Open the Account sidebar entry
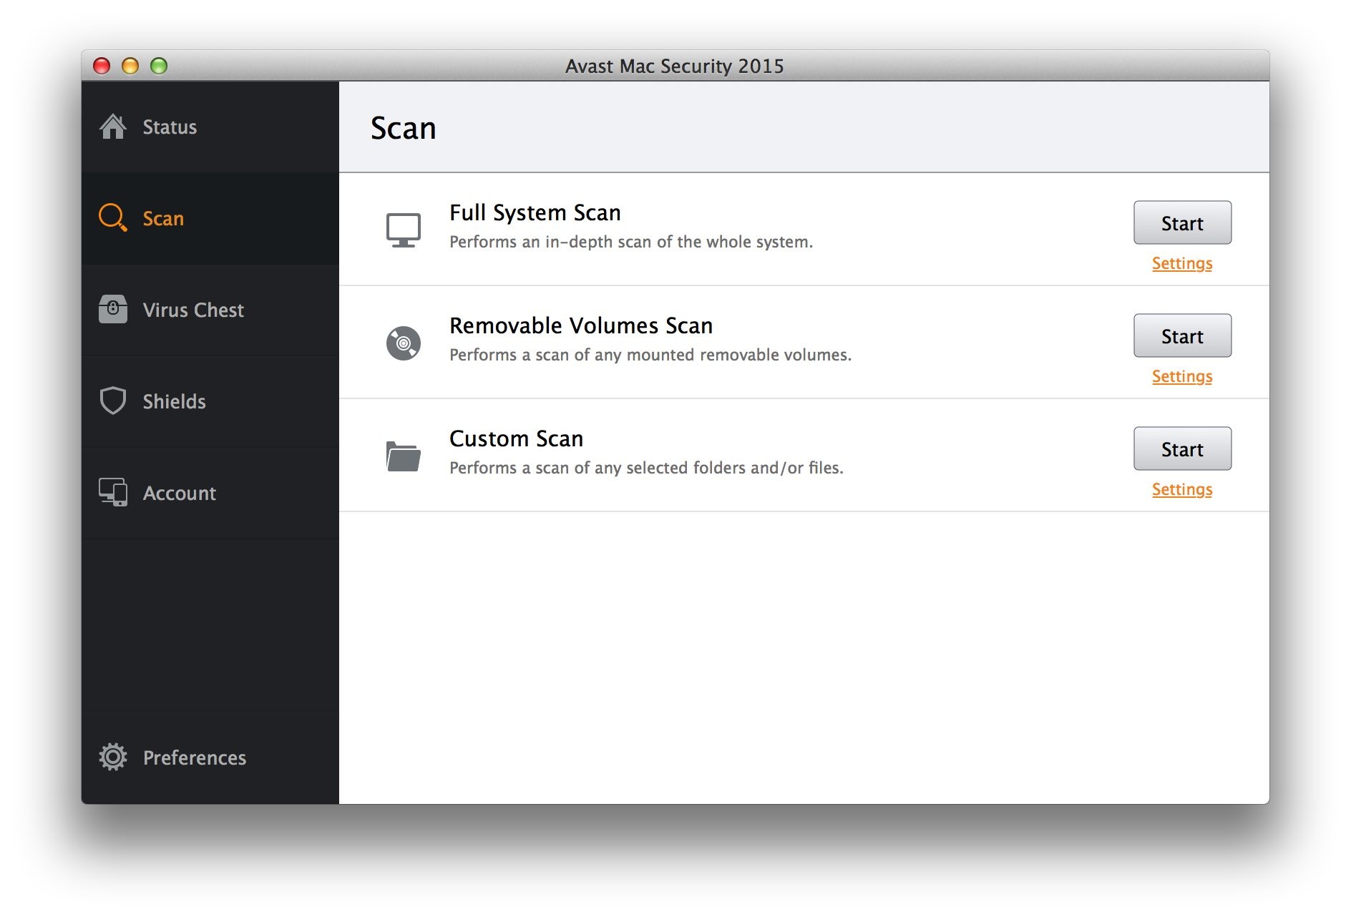The width and height of the screenshot is (1351, 917). tap(179, 492)
